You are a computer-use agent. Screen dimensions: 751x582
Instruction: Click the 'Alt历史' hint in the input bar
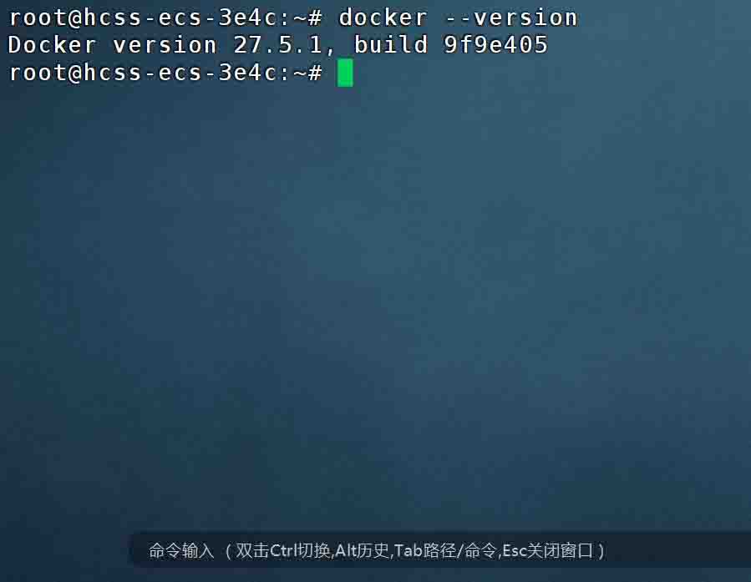(x=362, y=550)
